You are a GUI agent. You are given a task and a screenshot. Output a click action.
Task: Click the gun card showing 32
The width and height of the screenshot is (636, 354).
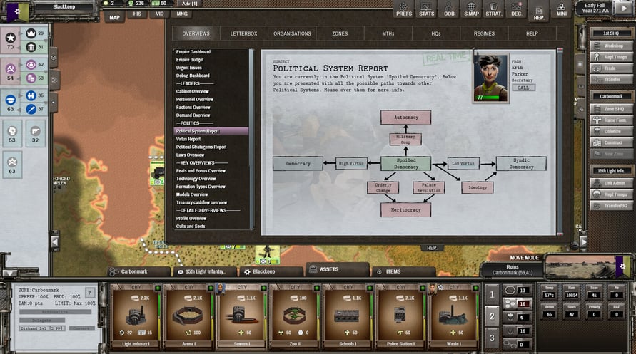click(x=35, y=134)
